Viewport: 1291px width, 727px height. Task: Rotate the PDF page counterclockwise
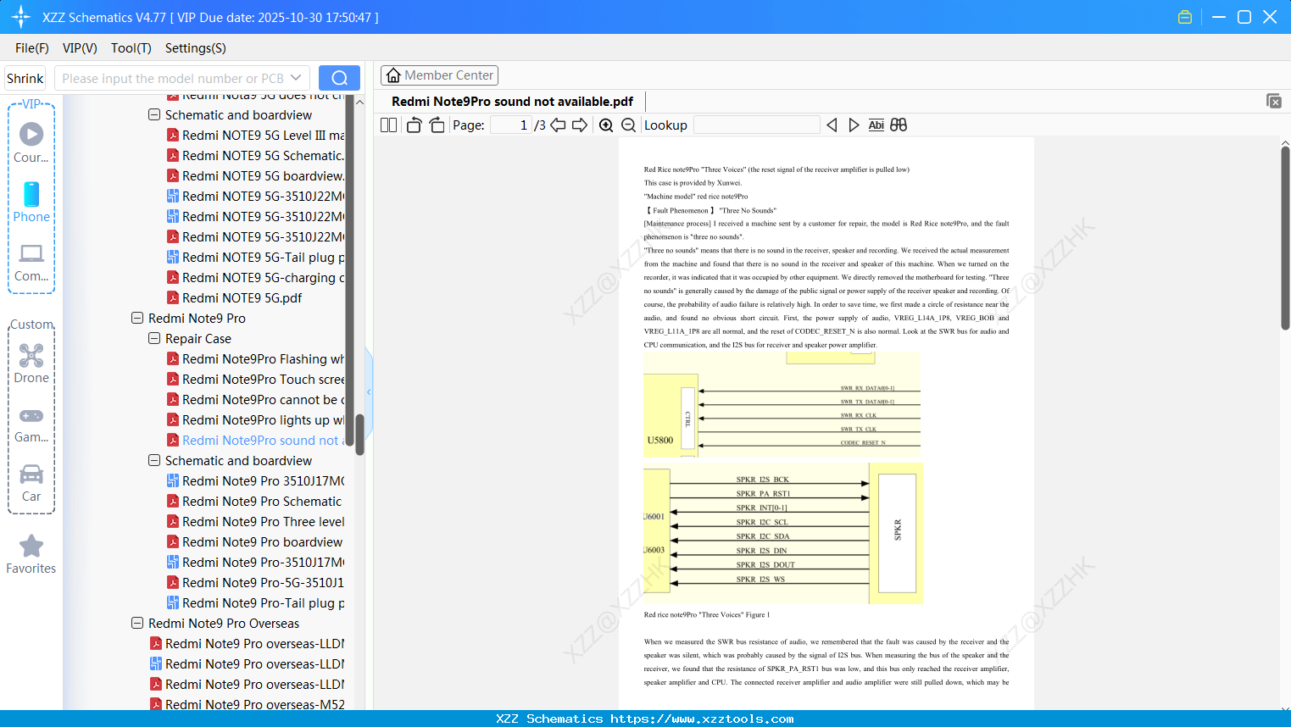[414, 125]
